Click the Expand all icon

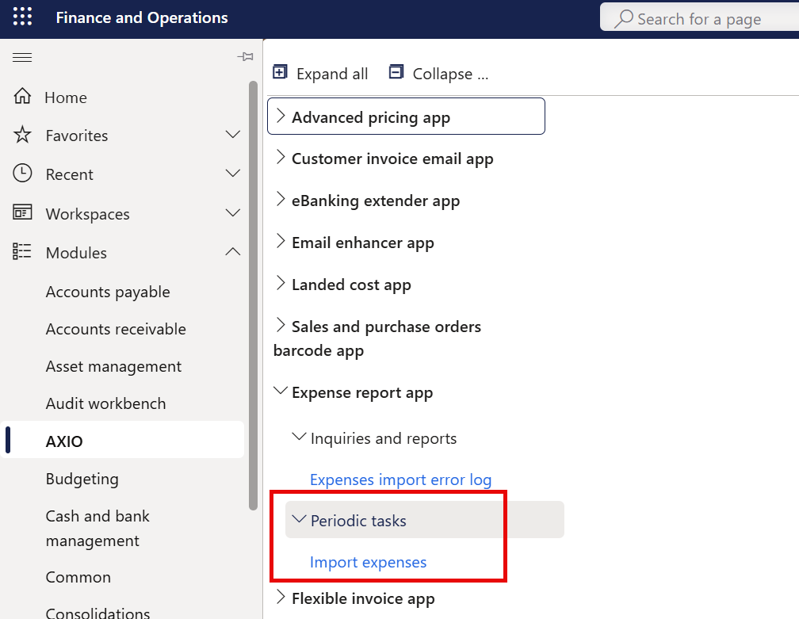click(280, 71)
